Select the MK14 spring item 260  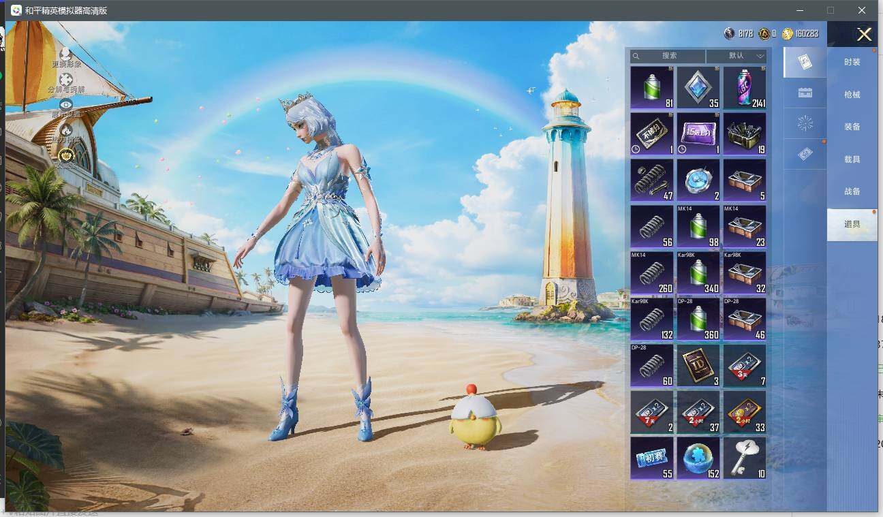coord(652,273)
